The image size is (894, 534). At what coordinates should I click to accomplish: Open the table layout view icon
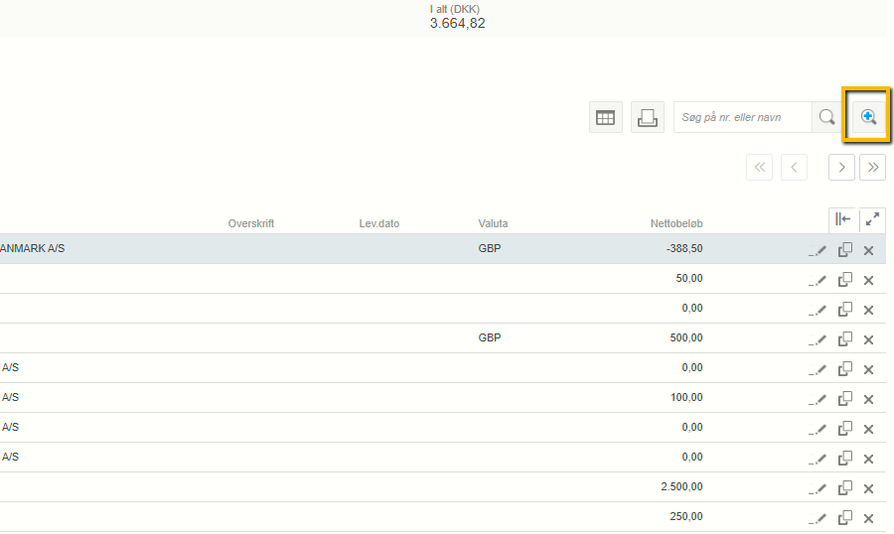tap(605, 117)
